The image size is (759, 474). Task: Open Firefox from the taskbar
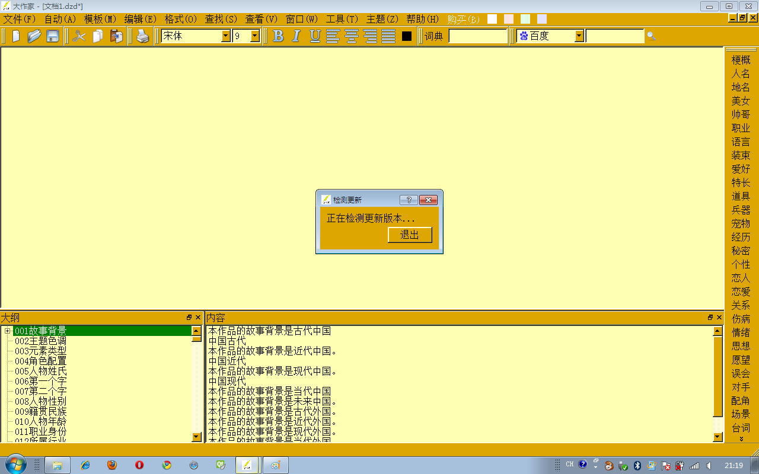(x=112, y=465)
